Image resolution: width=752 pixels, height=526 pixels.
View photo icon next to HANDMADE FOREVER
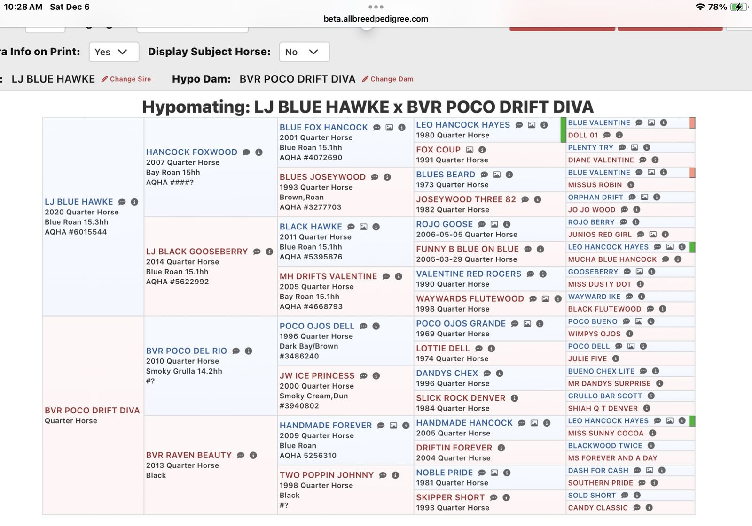pos(393,426)
